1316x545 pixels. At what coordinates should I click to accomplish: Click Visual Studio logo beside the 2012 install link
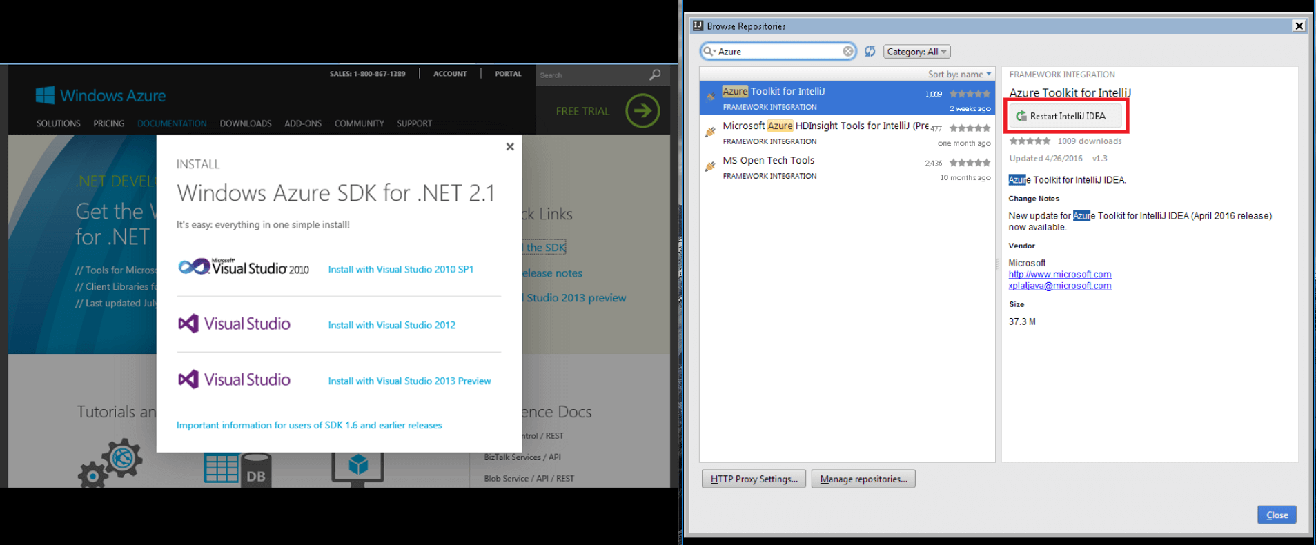pos(235,324)
